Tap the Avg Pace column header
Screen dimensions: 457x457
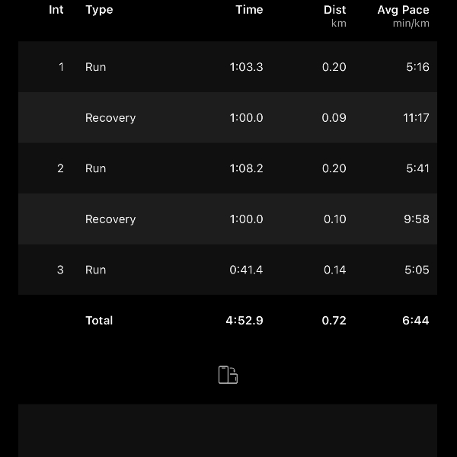[x=403, y=16]
